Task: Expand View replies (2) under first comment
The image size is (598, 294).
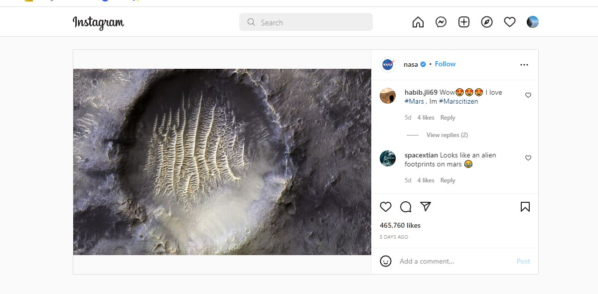Action: (x=447, y=135)
